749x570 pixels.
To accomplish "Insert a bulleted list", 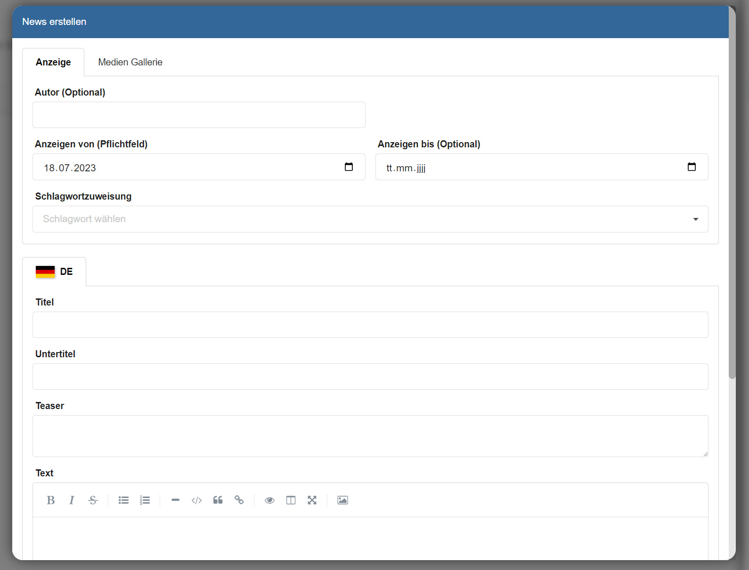I will 123,500.
